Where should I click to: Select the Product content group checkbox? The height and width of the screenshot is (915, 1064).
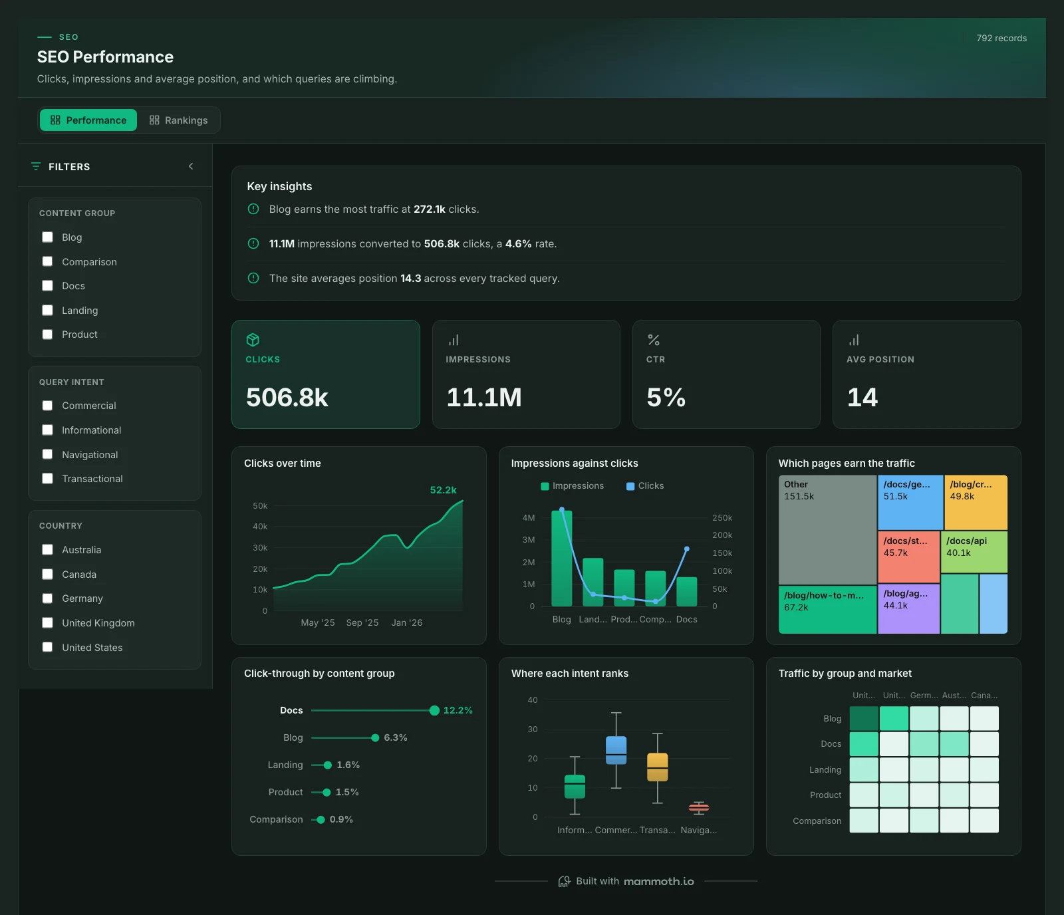[47, 334]
